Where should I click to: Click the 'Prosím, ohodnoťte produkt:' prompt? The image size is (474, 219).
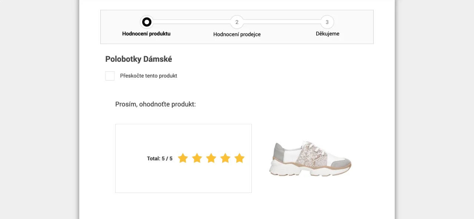point(156,104)
